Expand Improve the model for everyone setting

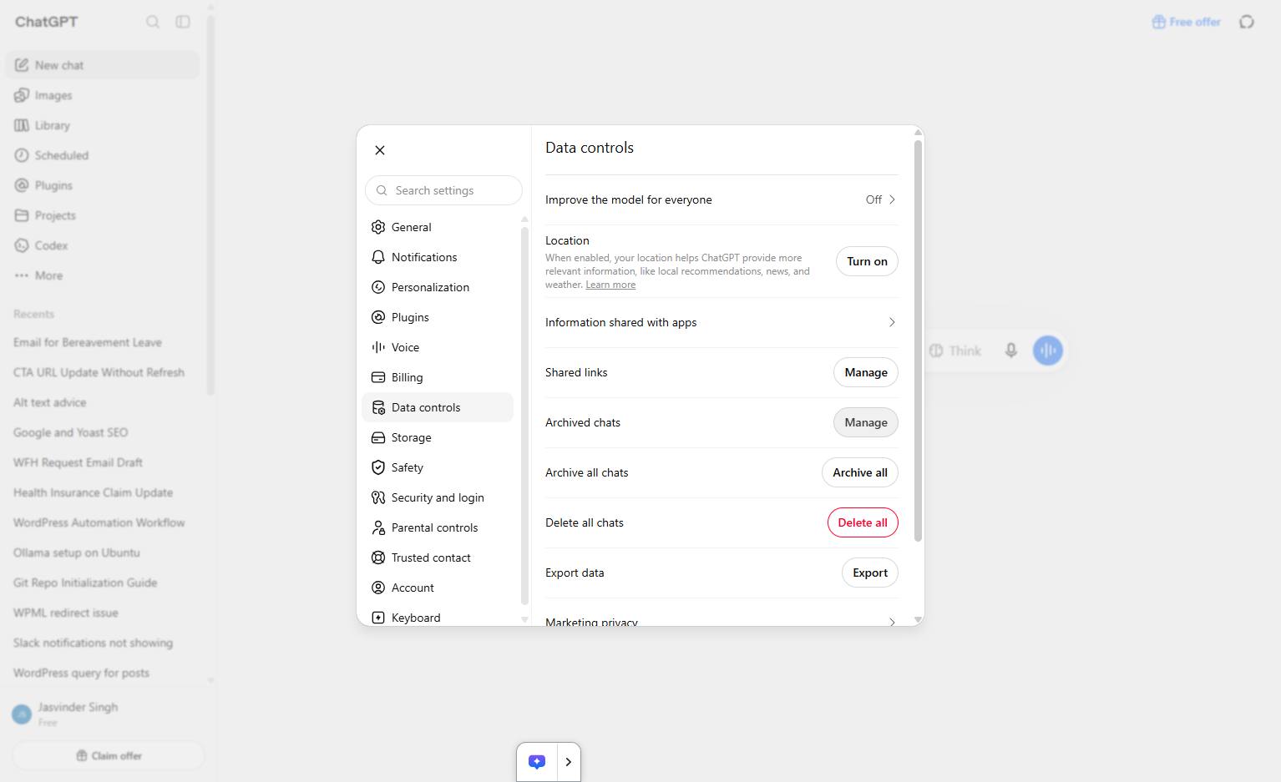pyautogui.click(x=722, y=199)
